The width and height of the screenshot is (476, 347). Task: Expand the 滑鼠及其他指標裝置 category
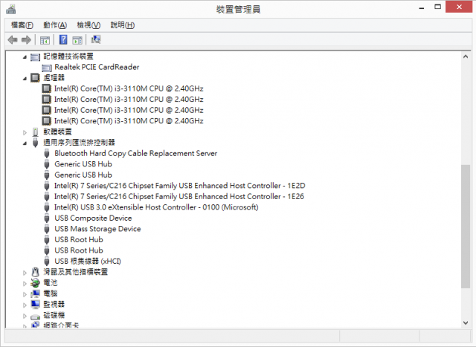pyautogui.click(x=25, y=273)
